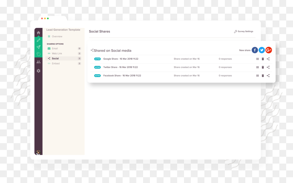Click the Web Link count badge
The width and height of the screenshot is (293, 183).
[x=79, y=54]
